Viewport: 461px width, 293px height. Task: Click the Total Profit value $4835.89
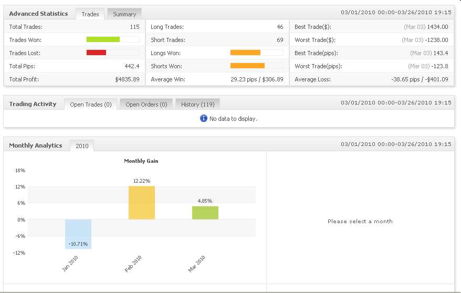coord(127,79)
